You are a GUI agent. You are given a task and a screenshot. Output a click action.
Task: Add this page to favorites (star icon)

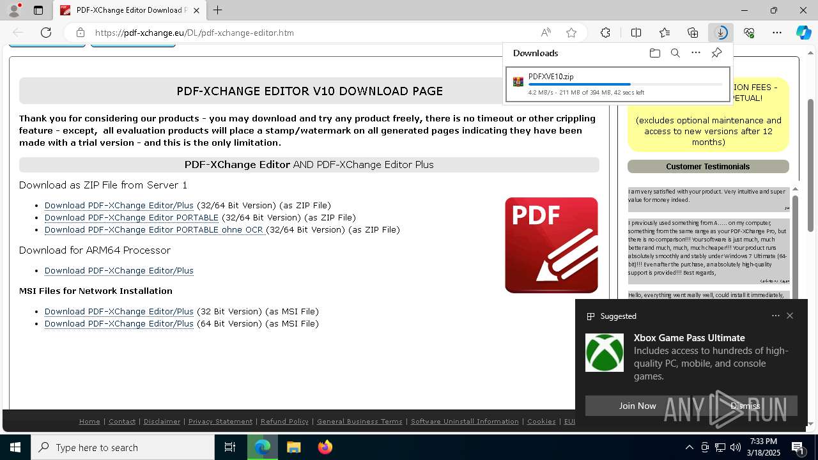(x=571, y=33)
